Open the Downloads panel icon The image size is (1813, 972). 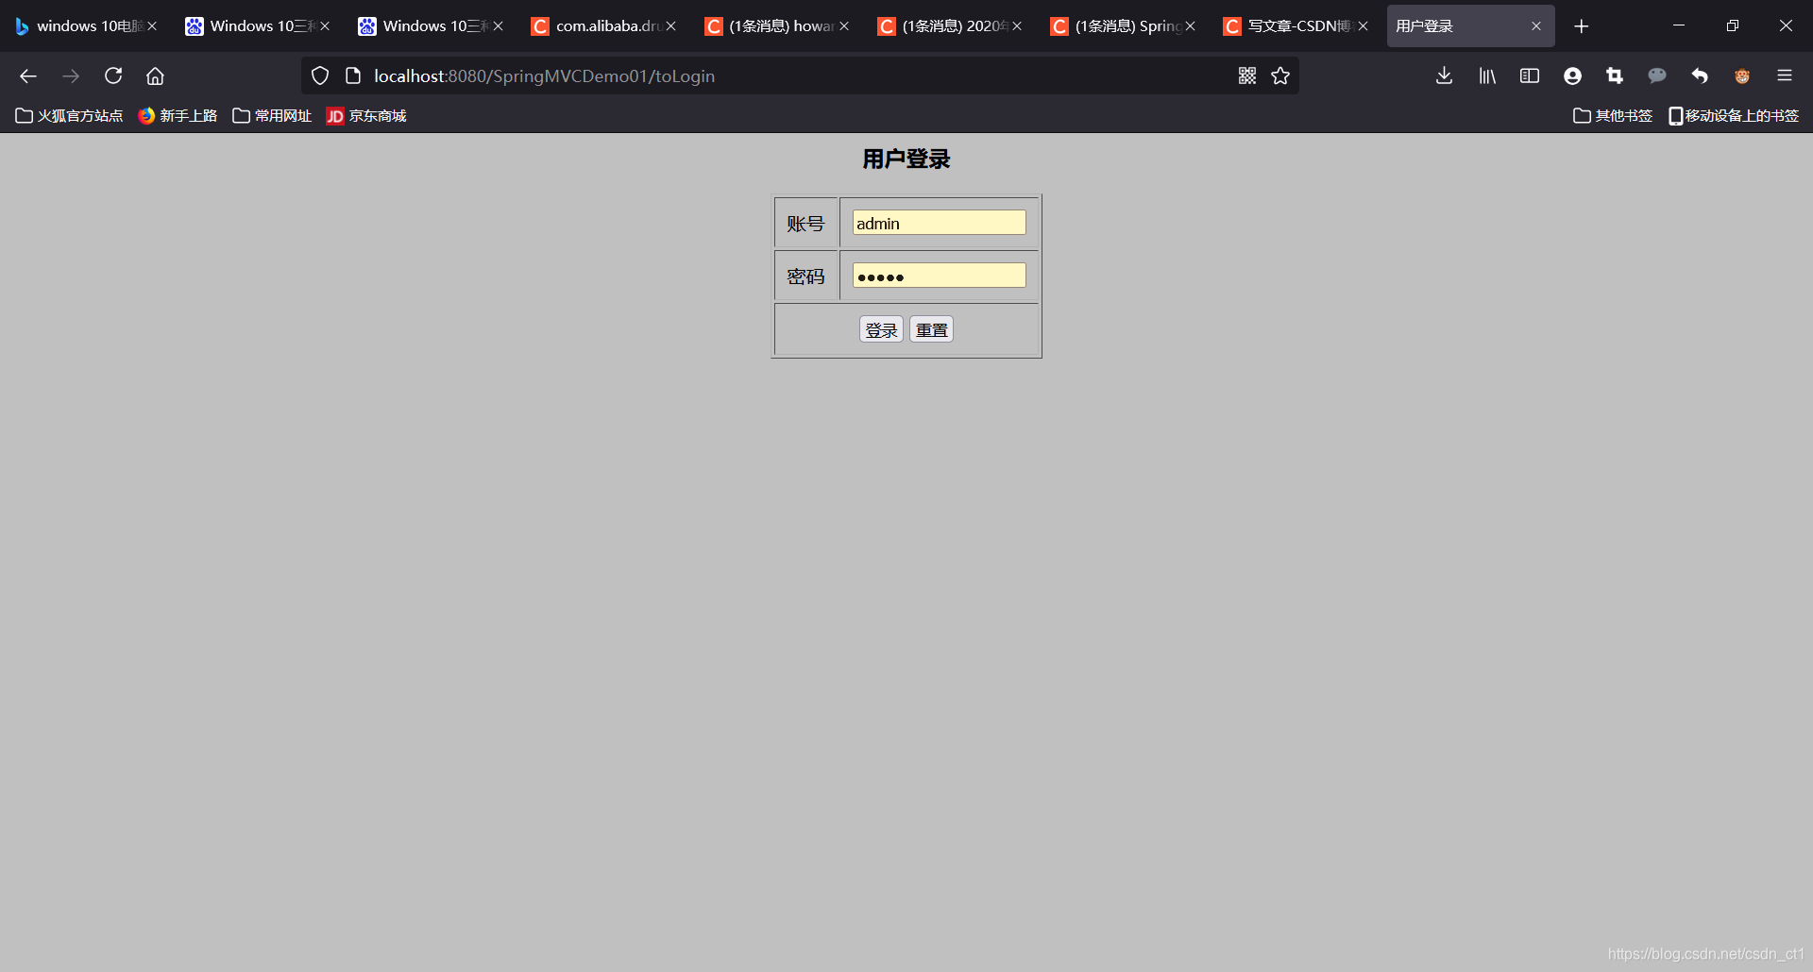point(1443,75)
